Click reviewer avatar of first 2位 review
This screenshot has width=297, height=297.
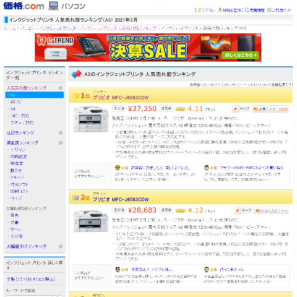tap(118, 269)
